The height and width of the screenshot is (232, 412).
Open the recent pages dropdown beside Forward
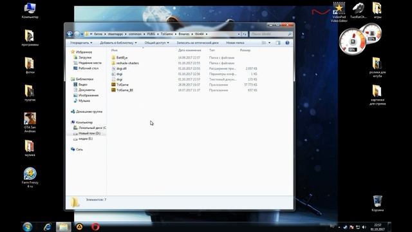click(82, 34)
